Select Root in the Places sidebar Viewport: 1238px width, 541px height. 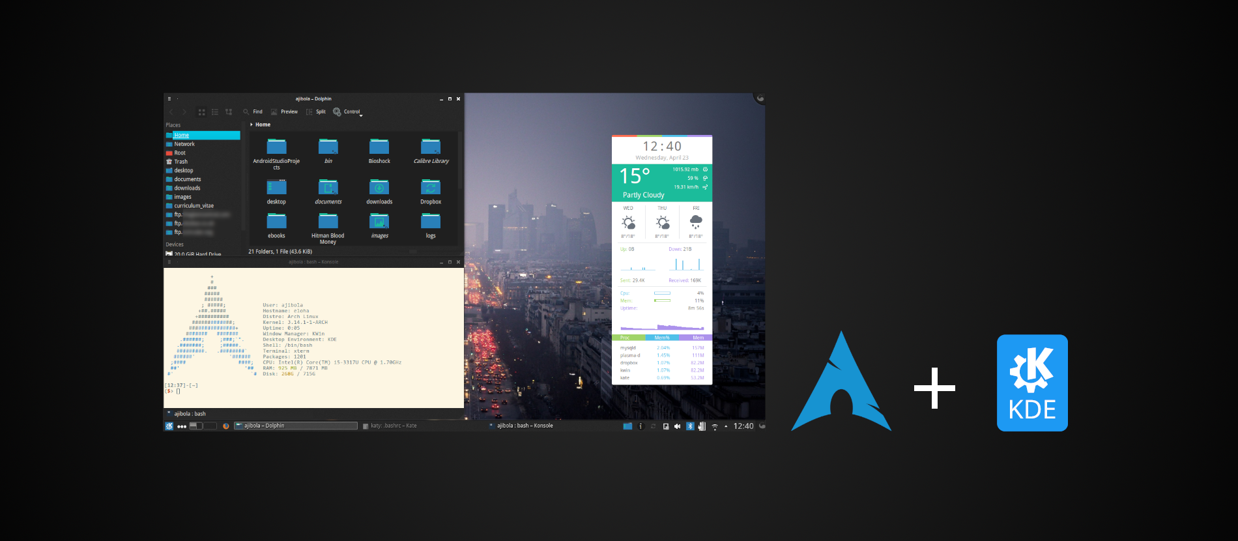tap(179, 153)
